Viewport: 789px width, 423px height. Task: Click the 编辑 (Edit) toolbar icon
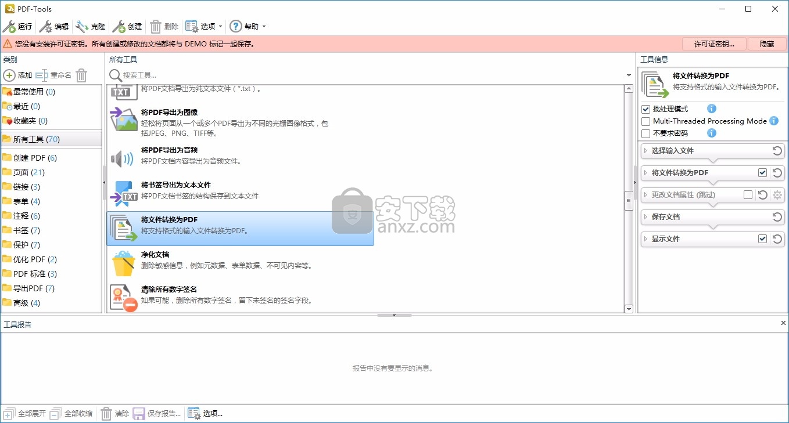(45, 26)
